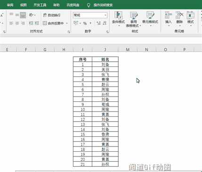Click 张飞 in row 3
The width and height of the screenshot is (202, 172).
(105, 74)
